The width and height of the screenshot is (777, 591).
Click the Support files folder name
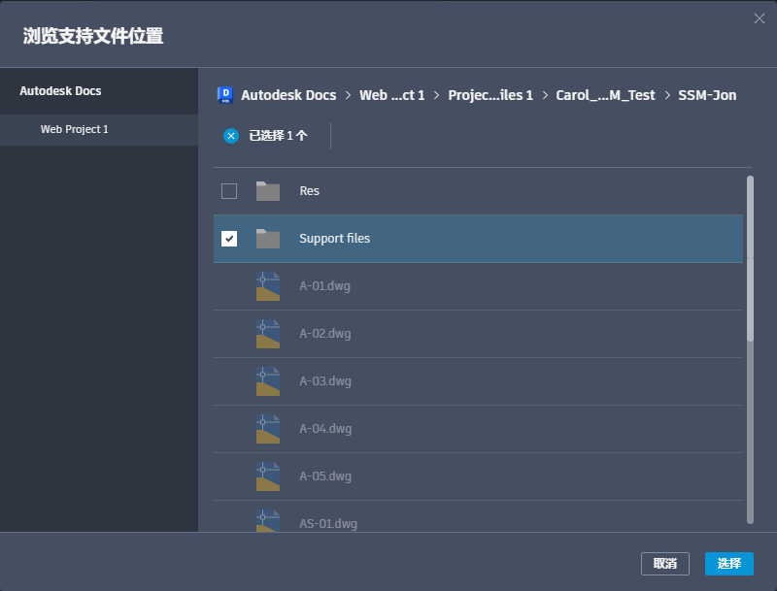(x=334, y=239)
